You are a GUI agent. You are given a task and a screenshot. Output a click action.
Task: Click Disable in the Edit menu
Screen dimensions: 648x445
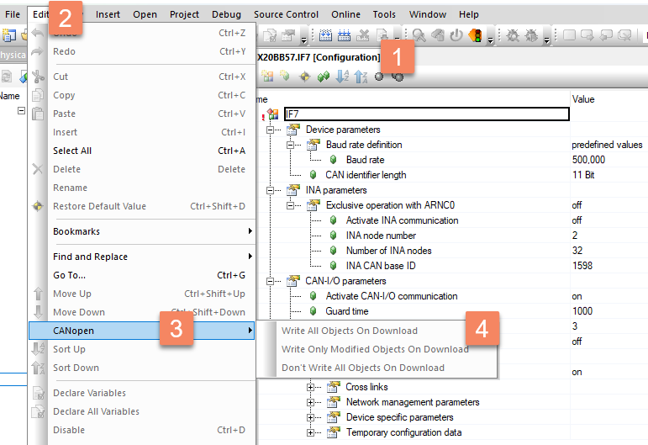(141, 430)
